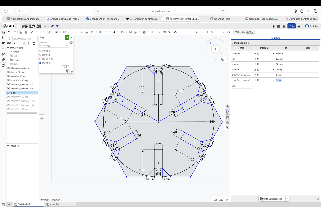Cancel sketch with red X
321x207 pixels.
tap(71, 38)
